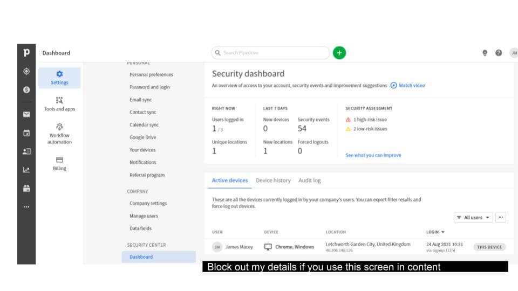
Task: Open the All users filter dropdown
Action: point(473,217)
